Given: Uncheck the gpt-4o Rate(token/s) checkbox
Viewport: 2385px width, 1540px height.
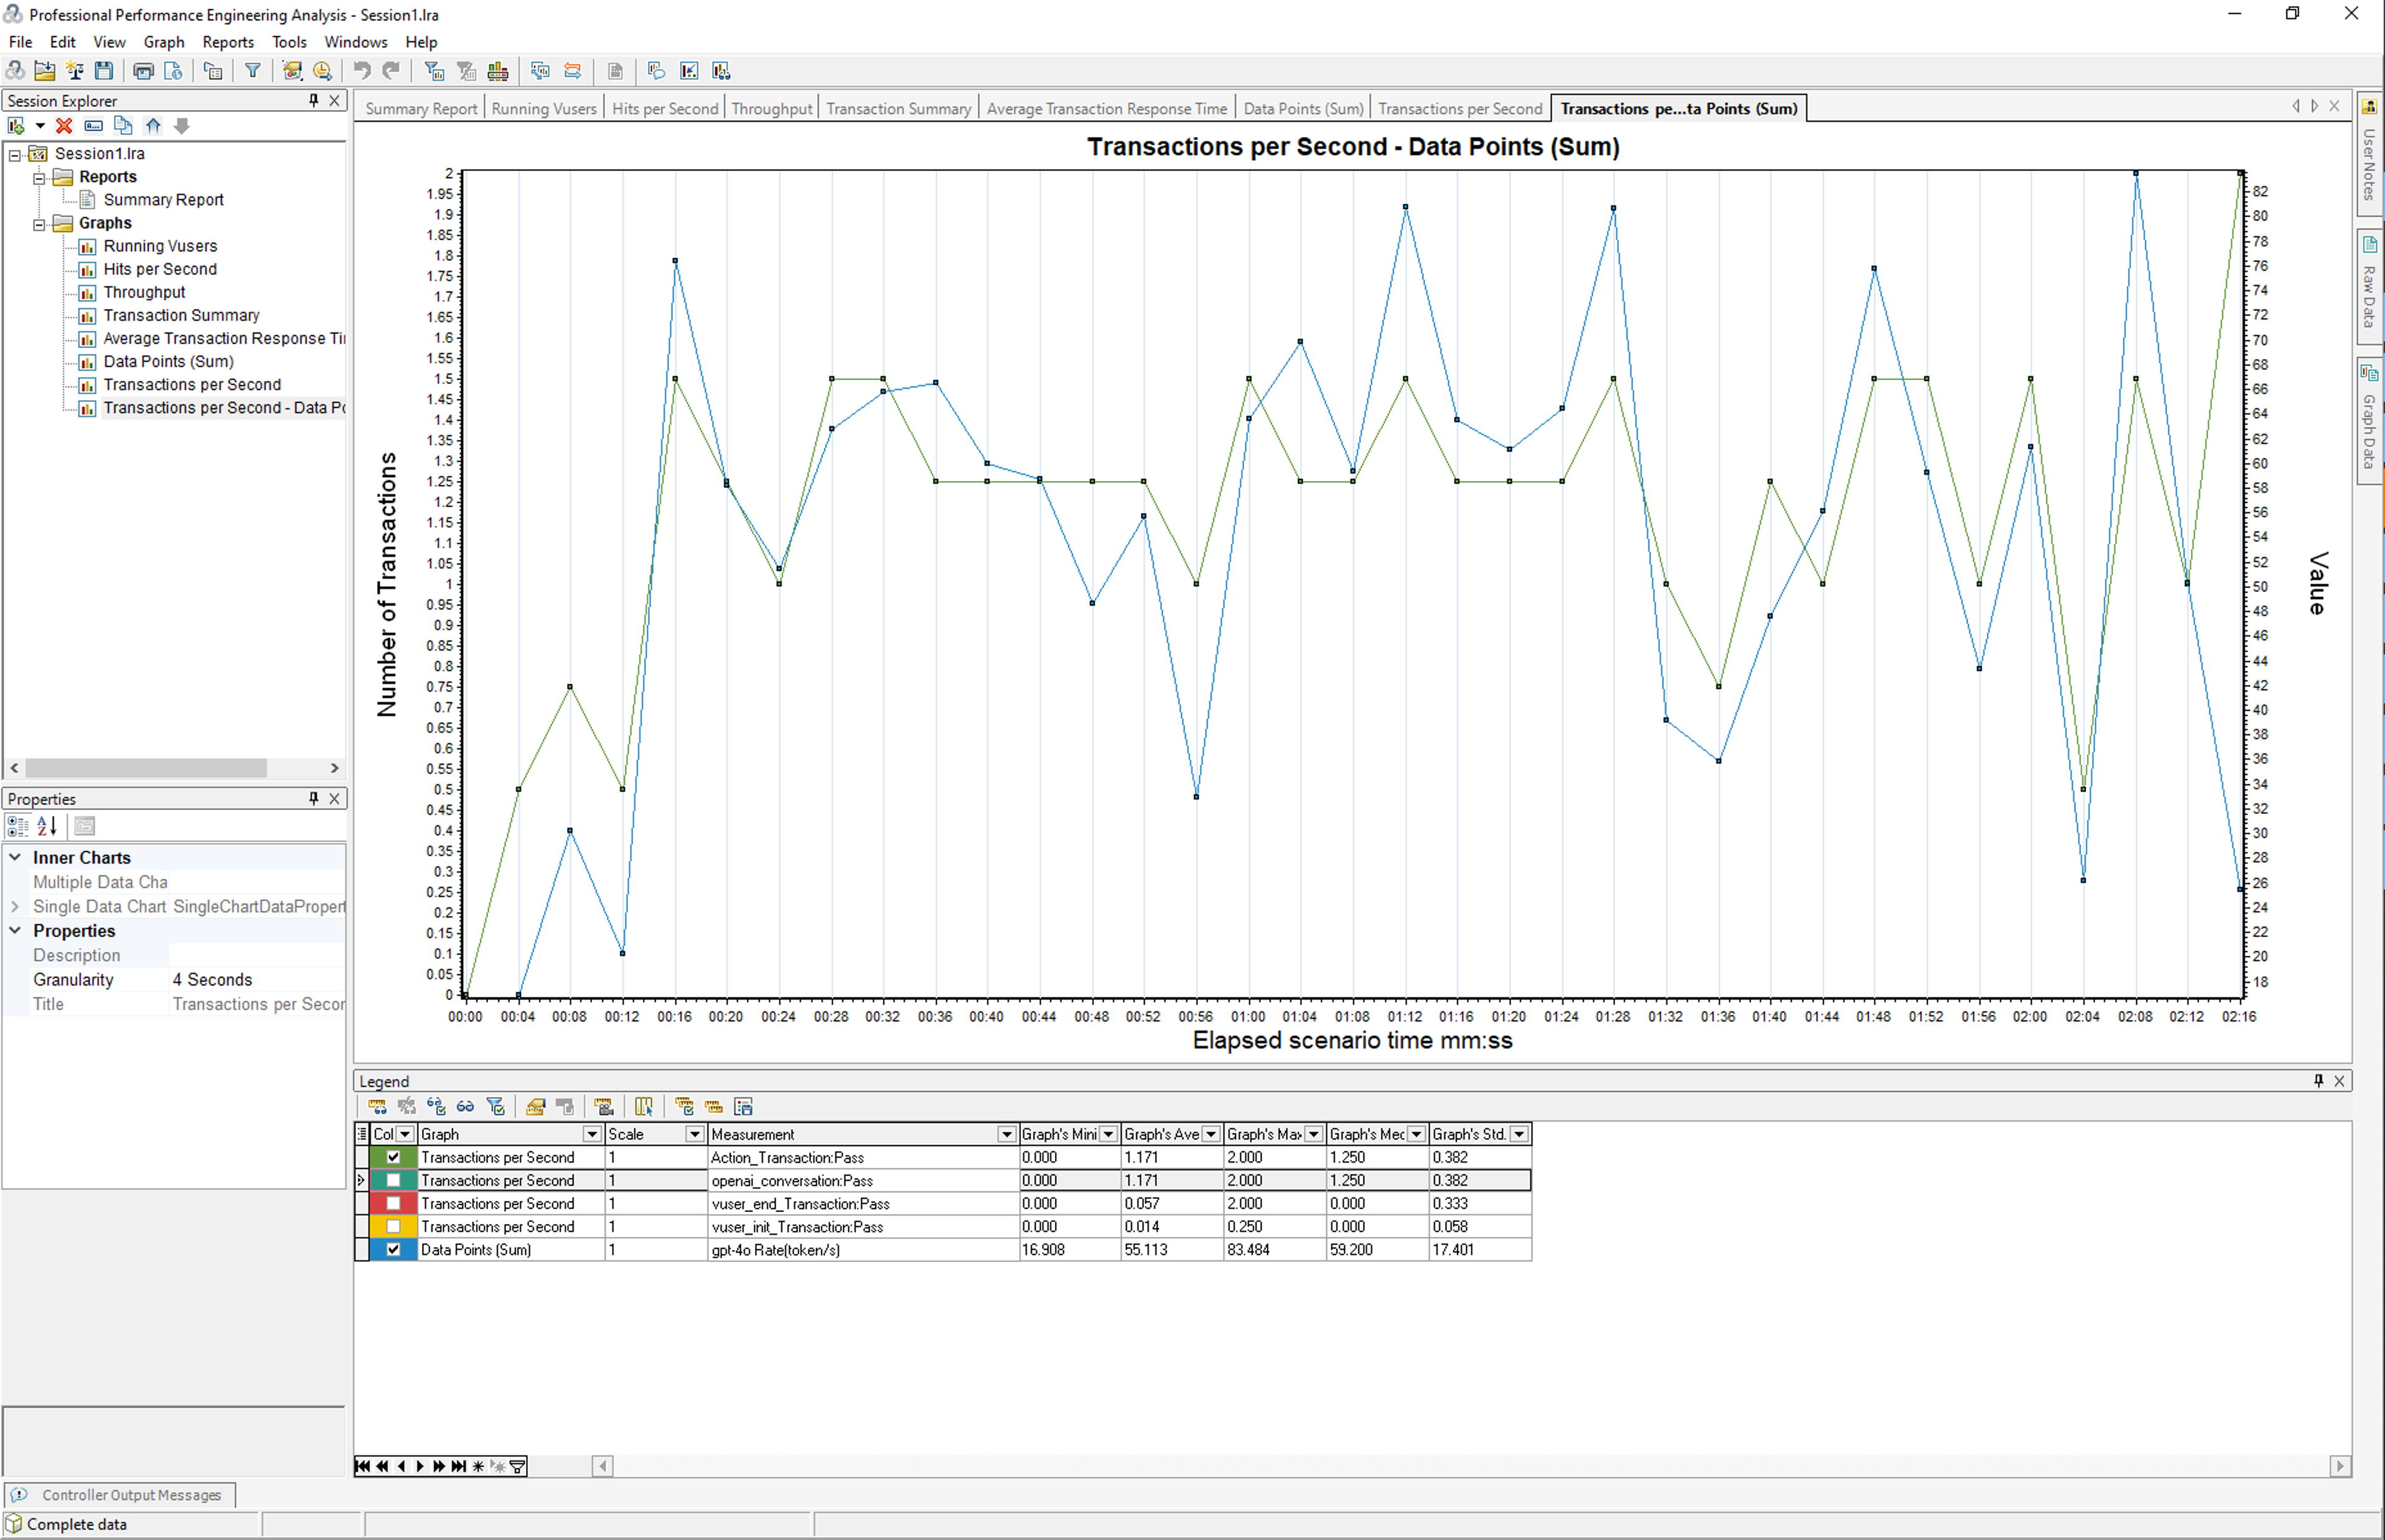Looking at the screenshot, I should click(x=393, y=1249).
